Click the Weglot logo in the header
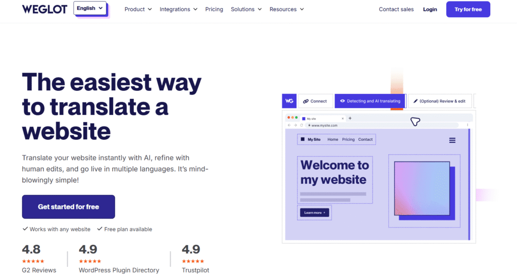Image resolution: width=517 pixels, height=277 pixels. [44, 9]
